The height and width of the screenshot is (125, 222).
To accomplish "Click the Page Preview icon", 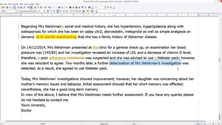I will click(24, 7).
